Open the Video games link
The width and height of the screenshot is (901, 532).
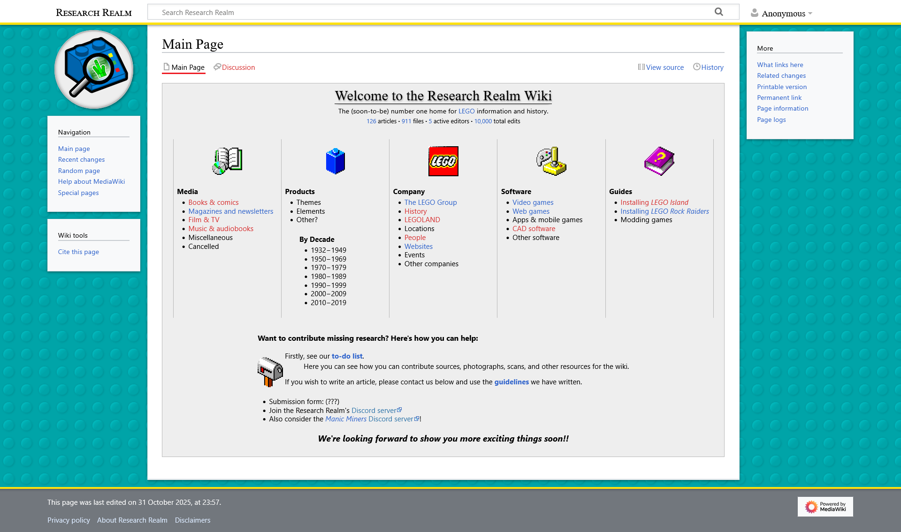(533, 202)
